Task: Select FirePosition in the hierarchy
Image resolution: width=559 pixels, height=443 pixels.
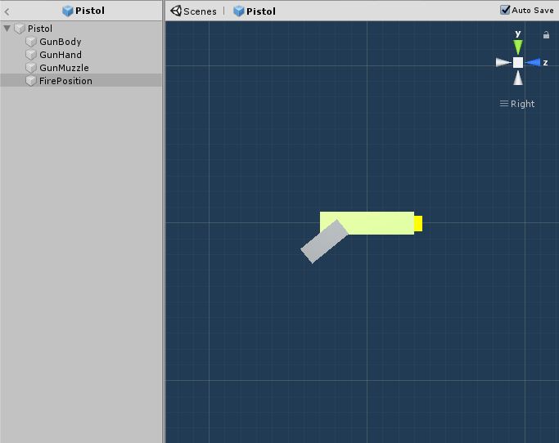Action: tap(81, 81)
